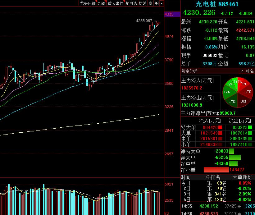
Task: Click the 4255.067 high price annotation
Action: tap(144, 21)
